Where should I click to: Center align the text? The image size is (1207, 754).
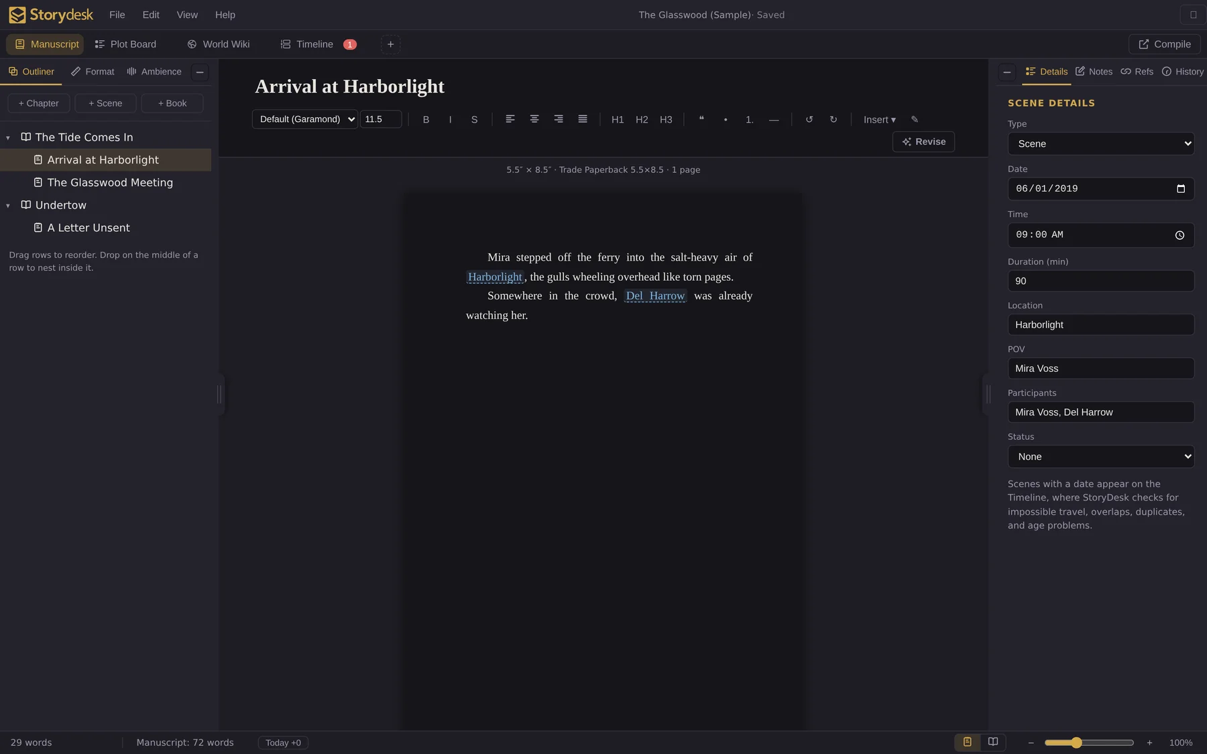point(534,119)
